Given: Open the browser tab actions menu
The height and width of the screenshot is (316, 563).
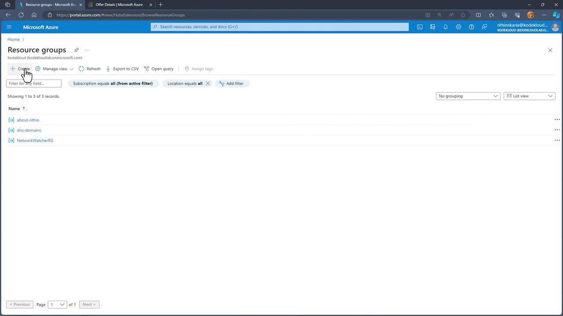Looking at the screenshot, I should coord(7,5).
